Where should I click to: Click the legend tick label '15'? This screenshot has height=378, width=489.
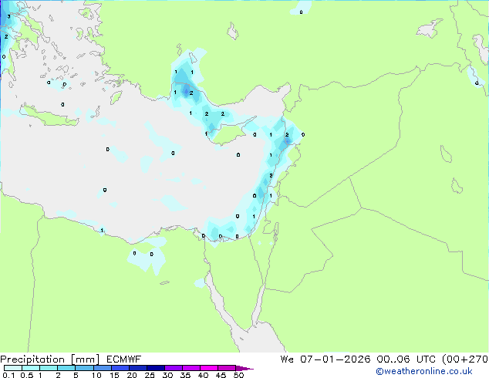(x=114, y=375)
